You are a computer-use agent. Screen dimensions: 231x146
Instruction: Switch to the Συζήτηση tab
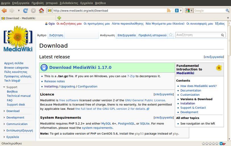(x=56, y=35)
